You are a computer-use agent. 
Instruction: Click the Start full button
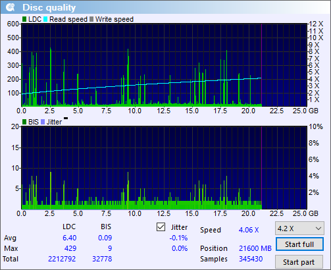click(x=299, y=244)
